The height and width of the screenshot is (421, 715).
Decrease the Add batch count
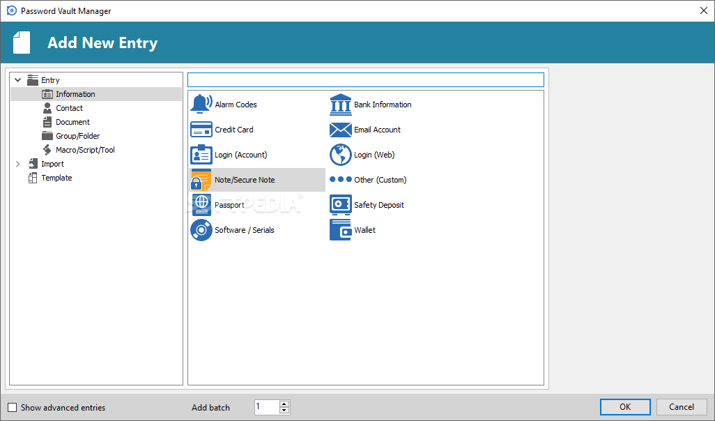point(284,410)
